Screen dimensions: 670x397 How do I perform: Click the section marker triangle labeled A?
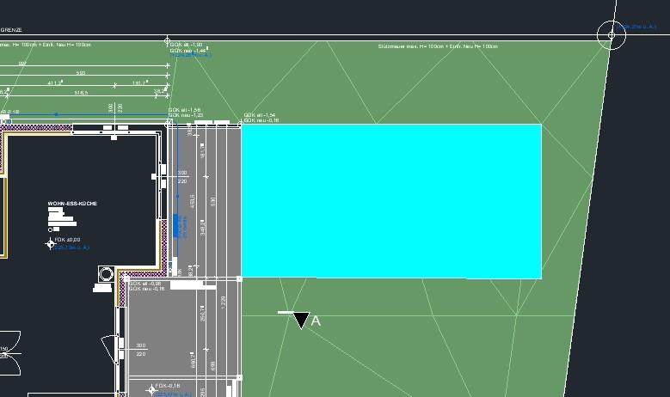pyautogui.click(x=299, y=321)
